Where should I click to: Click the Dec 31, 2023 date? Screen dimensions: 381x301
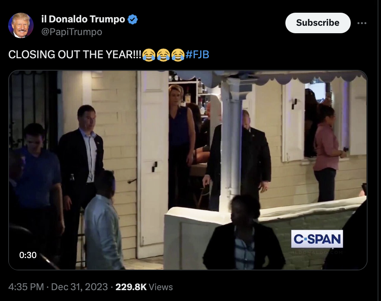pyautogui.click(x=80, y=287)
